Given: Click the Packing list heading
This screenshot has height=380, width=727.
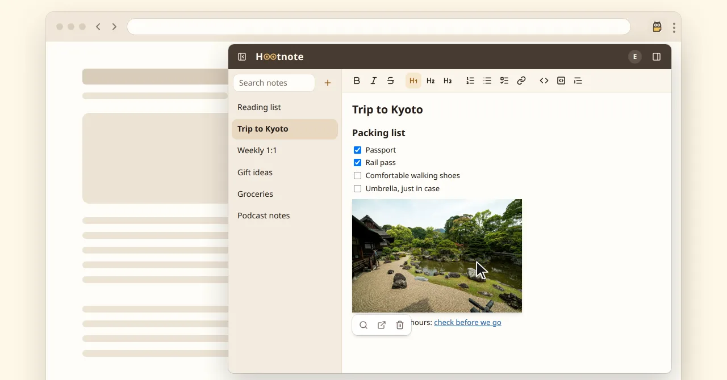Looking at the screenshot, I should tap(379, 133).
